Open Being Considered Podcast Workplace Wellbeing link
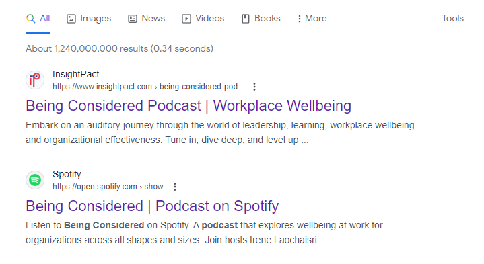The image size is (484, 264). pos(188,106)
